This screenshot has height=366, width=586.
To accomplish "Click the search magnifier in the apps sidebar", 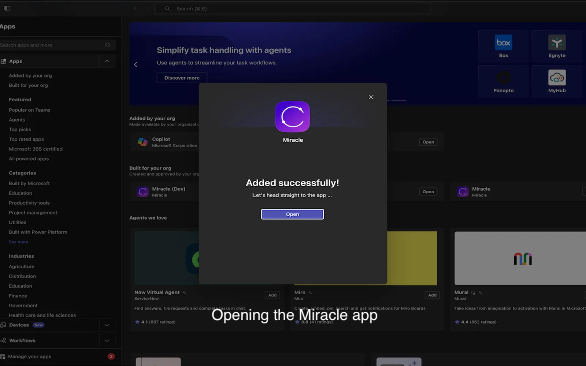I will coord(108,45).
